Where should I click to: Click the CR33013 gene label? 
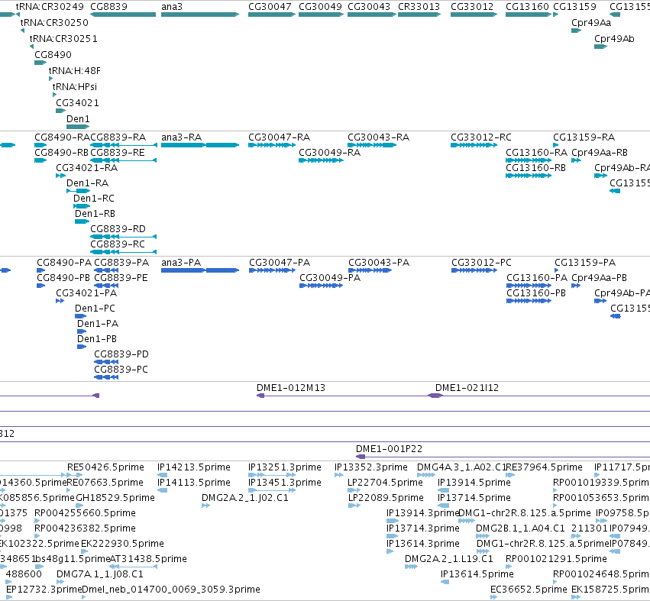419,7
